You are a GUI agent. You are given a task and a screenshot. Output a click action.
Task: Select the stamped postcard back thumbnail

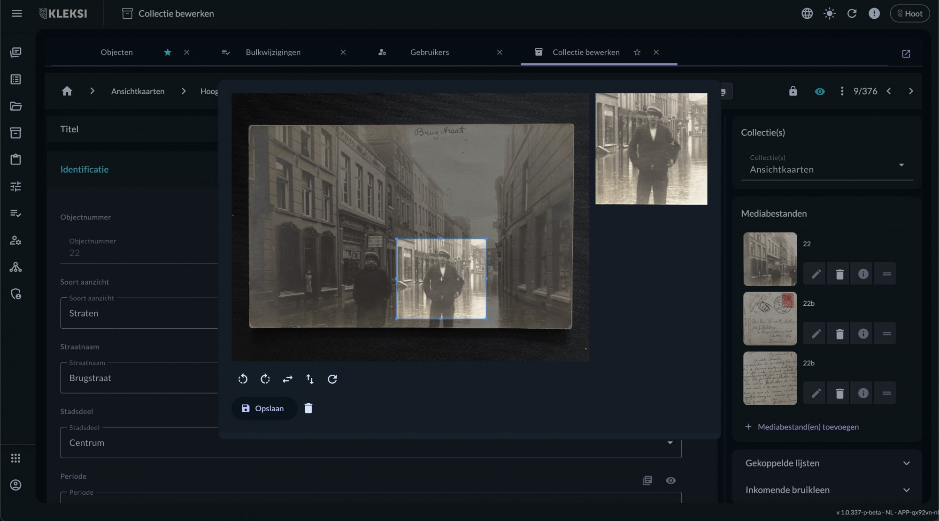[770, 318]
